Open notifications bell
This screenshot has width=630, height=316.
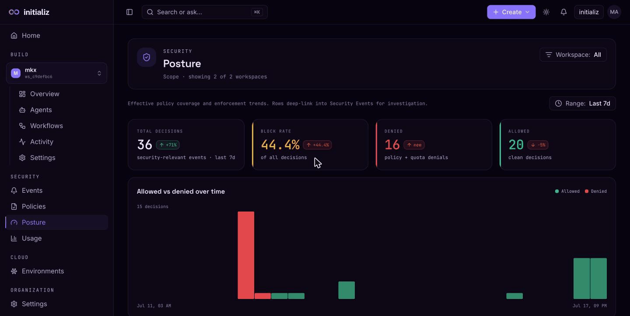pyautogui.click(x=563, y=12)
